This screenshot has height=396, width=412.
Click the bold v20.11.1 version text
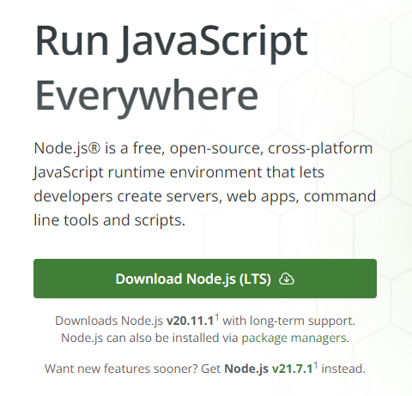point(191,321)
